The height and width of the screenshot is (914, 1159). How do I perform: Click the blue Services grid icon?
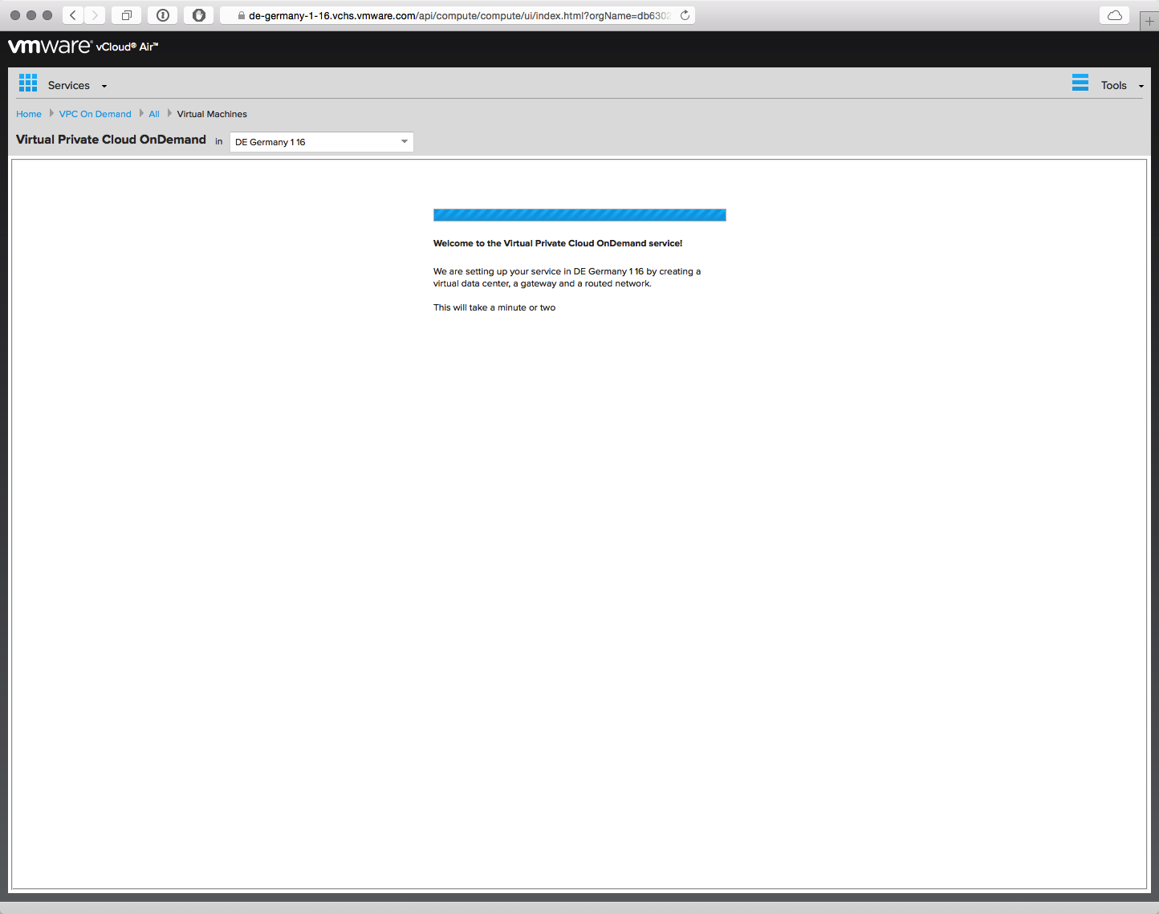[x=28, y=83]
